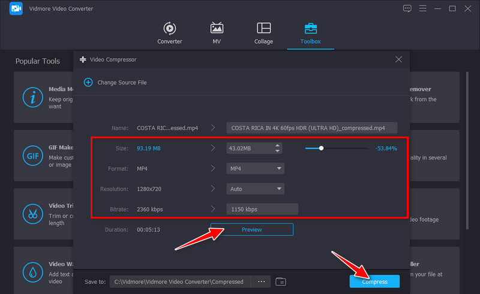Click the Change Source File plus icon
Screen dimensions: 480x294
tap(88, 82)
